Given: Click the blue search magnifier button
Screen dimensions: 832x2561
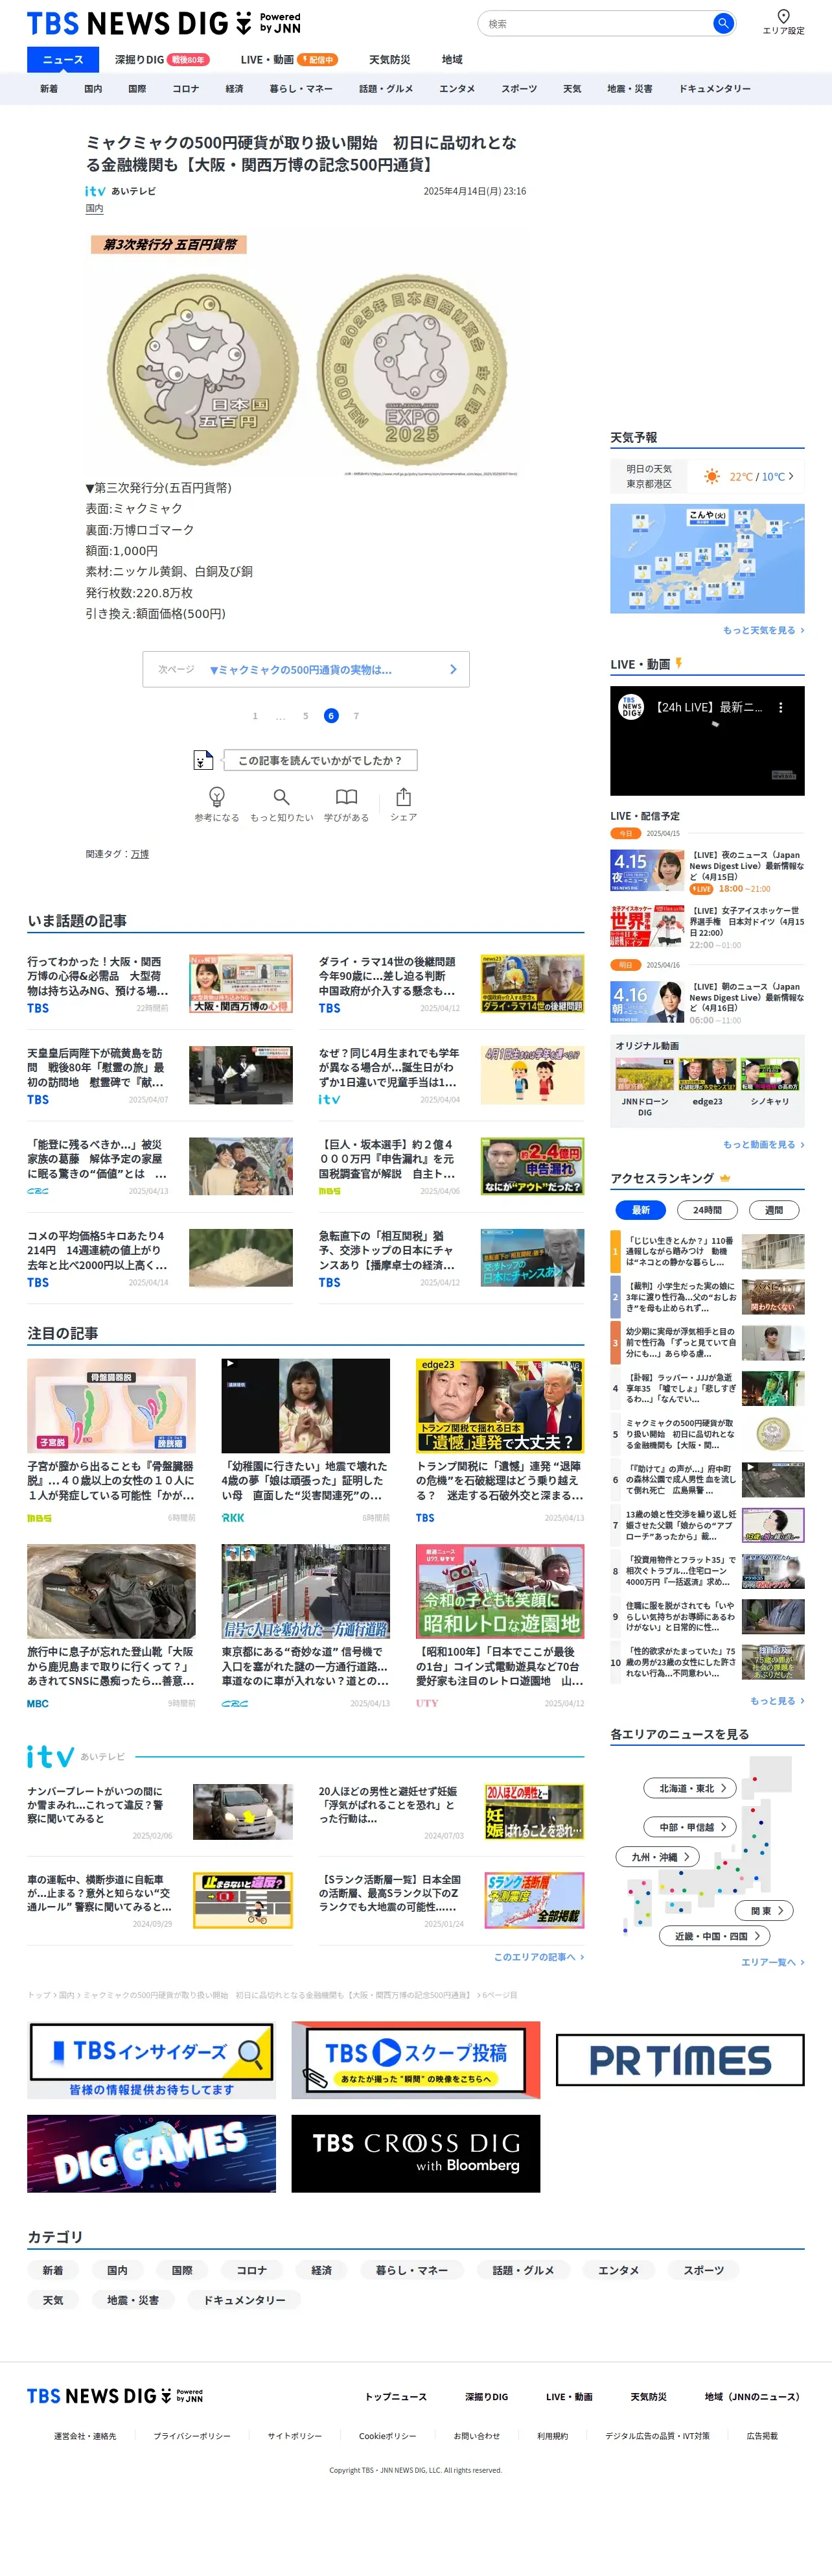Looking at the screenshot, I should 722,23.
